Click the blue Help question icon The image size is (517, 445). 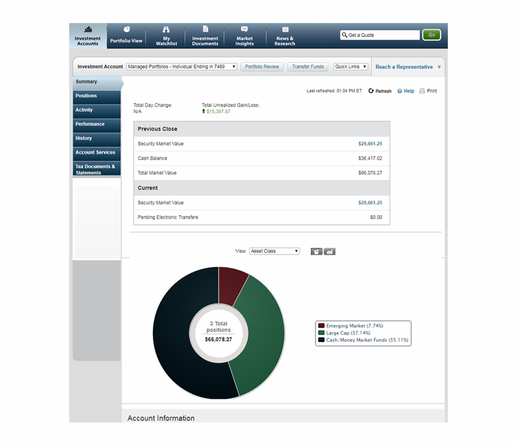400,91
